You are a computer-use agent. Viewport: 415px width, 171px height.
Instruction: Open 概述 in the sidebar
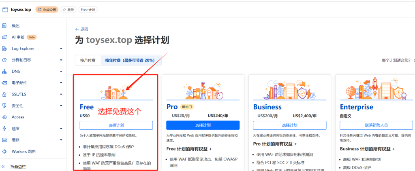tap(16, 25)
